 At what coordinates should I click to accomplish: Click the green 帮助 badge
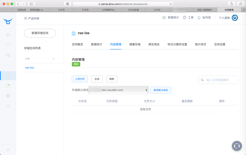pyautogui.click(x=76, y=64)
